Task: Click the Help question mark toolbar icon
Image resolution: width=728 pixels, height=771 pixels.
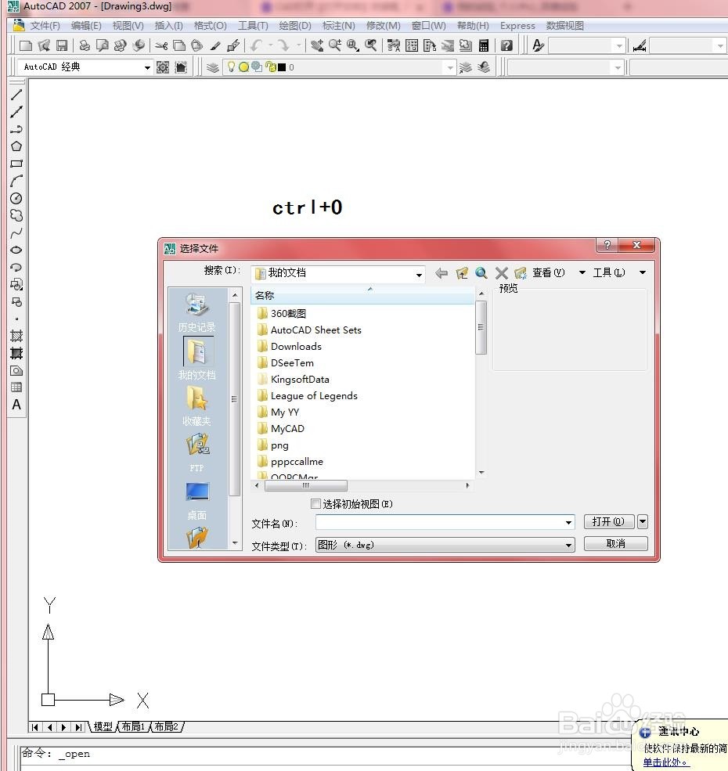Action: (x=506, y=45)
